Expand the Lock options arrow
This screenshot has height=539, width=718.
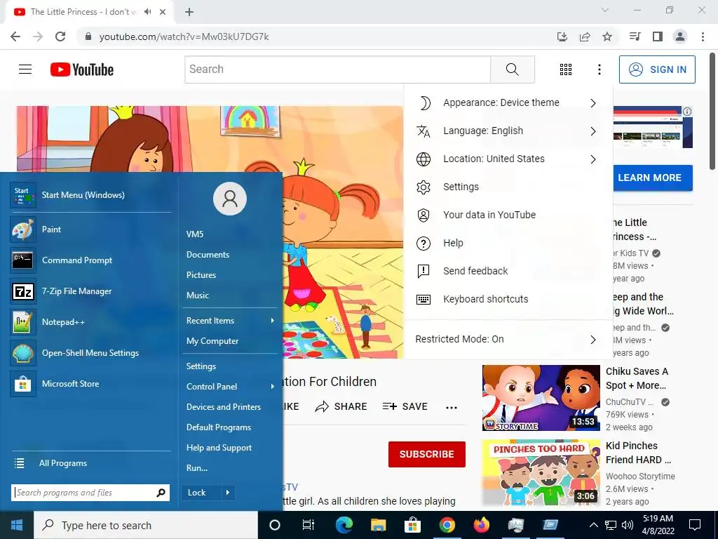click(x=228, y=493)
